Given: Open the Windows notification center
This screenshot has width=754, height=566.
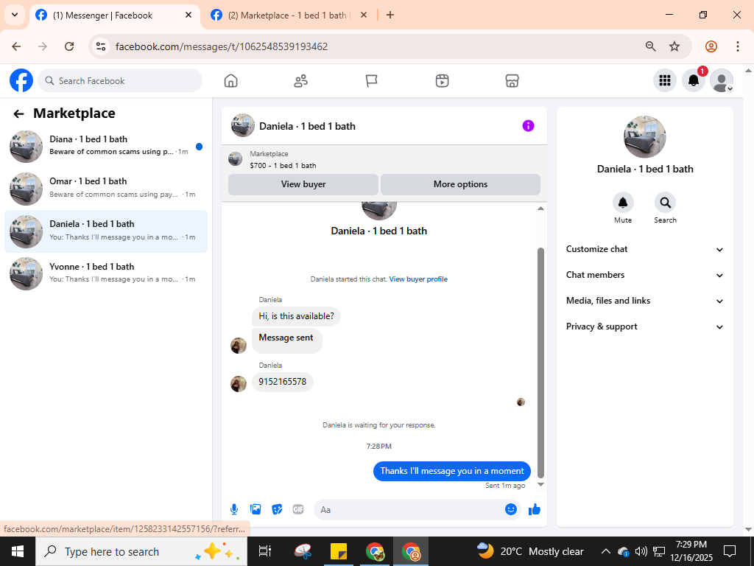Looking at the screenshot, I should [x=730, y=551].
